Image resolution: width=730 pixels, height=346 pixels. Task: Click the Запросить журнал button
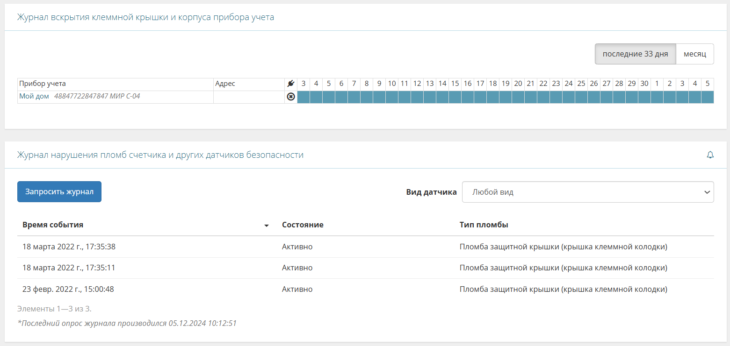(59, 192)
